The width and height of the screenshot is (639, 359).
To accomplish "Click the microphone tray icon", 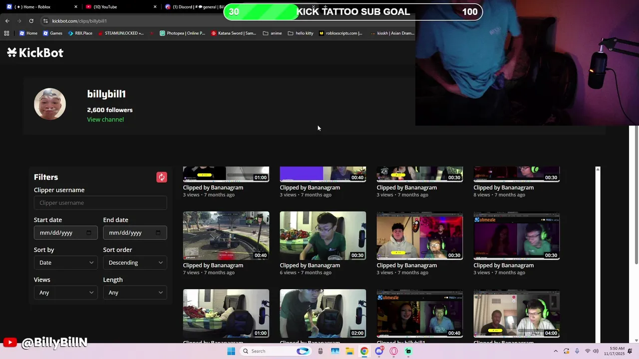I will [577, 351].
